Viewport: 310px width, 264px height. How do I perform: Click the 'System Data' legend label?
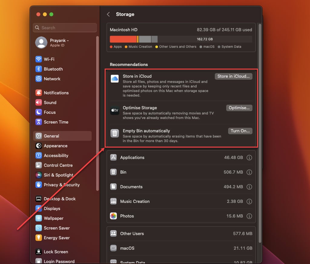click(x=231, y=47)
